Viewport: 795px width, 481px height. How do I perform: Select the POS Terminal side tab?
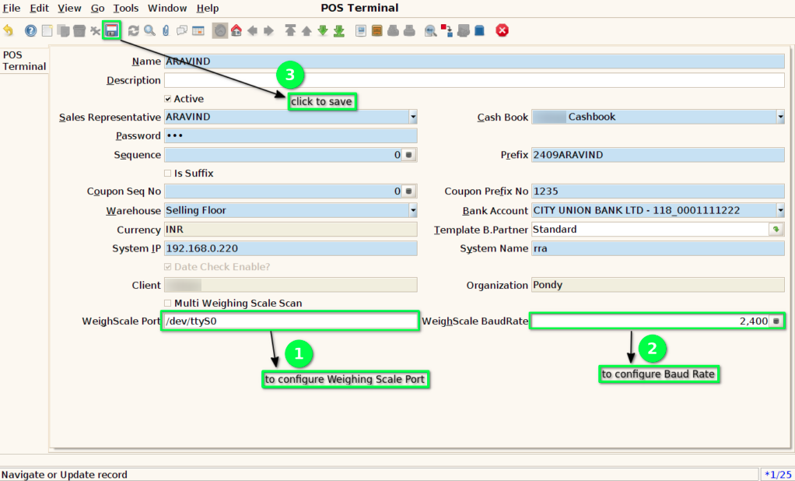[24, 61]
